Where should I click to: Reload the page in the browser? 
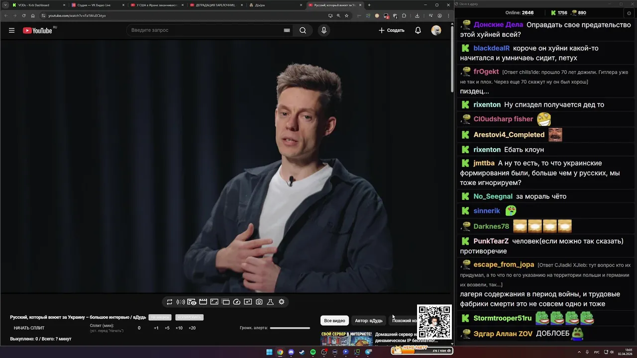tap(23, 15)
